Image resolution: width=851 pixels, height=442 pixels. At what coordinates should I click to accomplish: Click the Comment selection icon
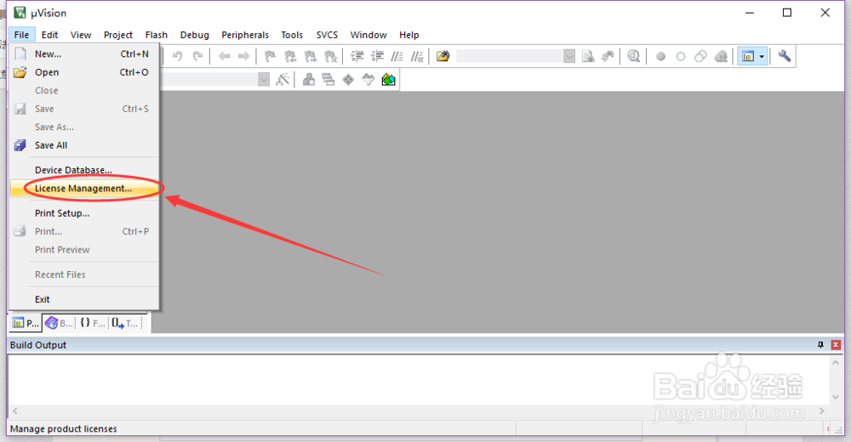click(397, 56)
